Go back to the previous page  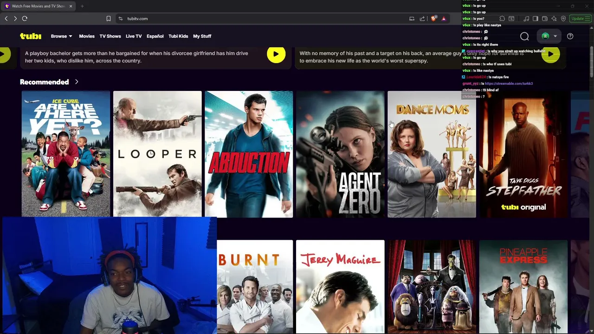(x=6, y=19)
